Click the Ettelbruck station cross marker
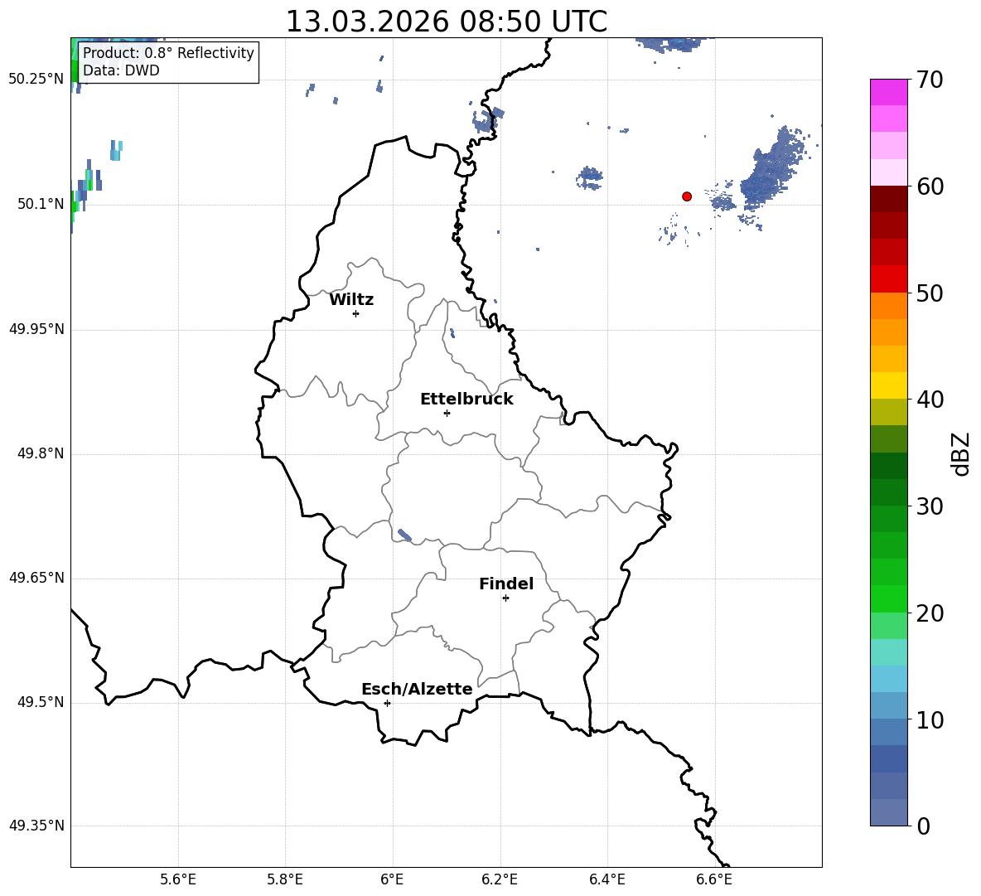The image size is (981, 896). [447, 413]
